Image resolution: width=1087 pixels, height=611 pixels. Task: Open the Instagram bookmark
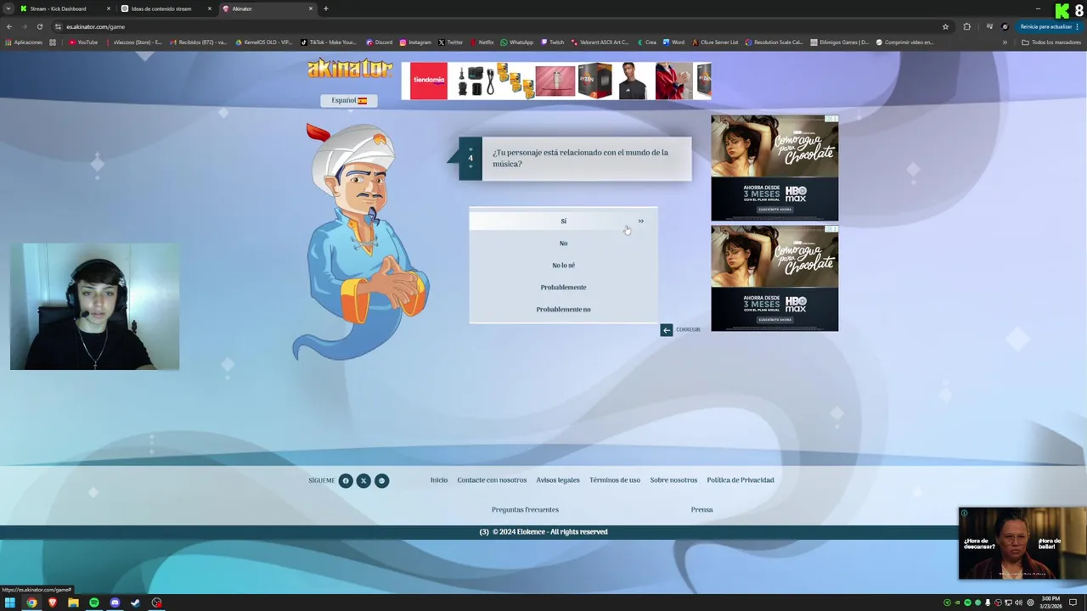[x=416, y=42]
